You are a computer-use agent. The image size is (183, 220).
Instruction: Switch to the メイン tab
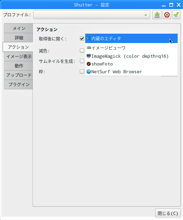click(x=18, y=28)
